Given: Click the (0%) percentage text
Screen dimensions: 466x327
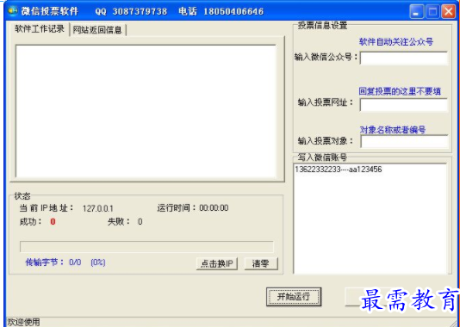Looking at the screenshot, I should [98, 262].
